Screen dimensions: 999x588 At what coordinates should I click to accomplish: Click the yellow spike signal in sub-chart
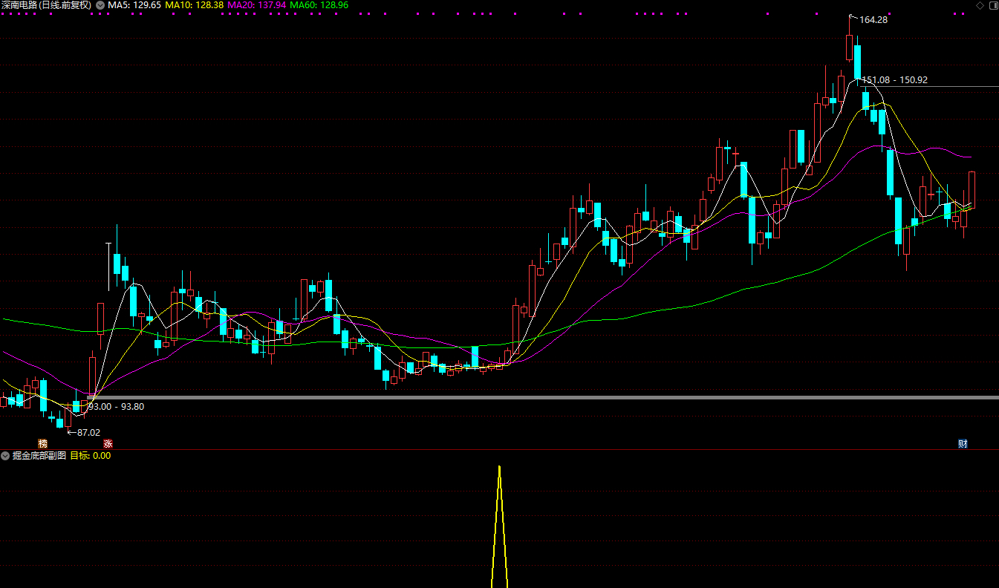point(499,520)
